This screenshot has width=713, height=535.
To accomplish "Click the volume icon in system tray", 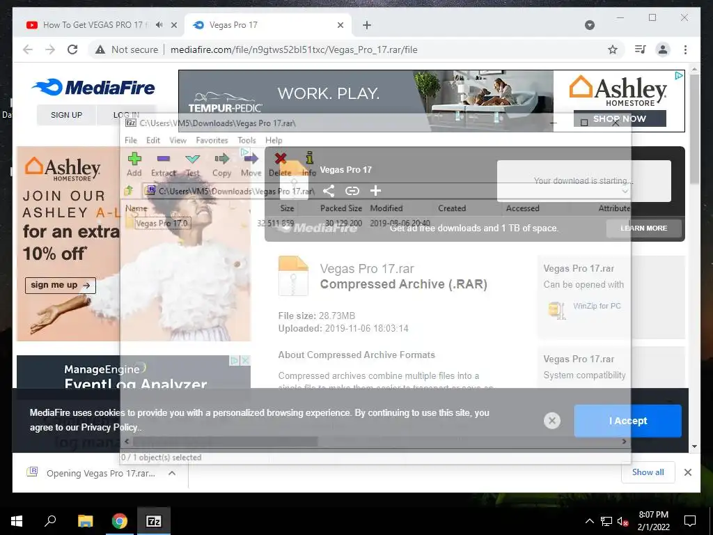I will click(x=622, y=521).
